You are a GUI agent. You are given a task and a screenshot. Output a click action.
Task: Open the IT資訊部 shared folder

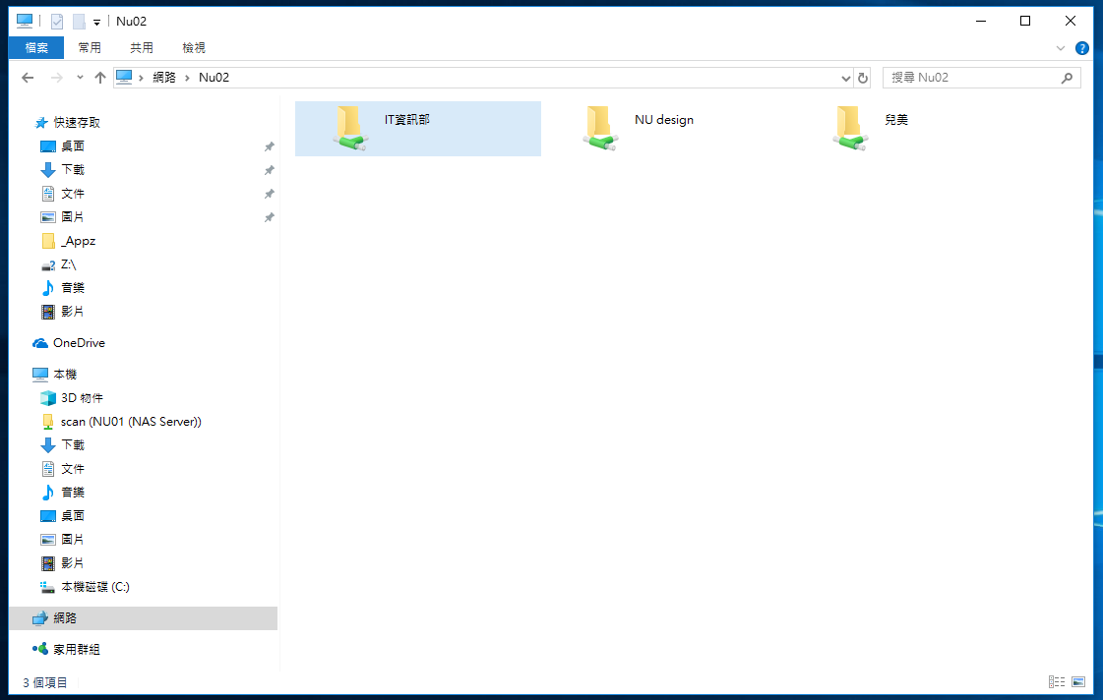(x=406, y=120)
